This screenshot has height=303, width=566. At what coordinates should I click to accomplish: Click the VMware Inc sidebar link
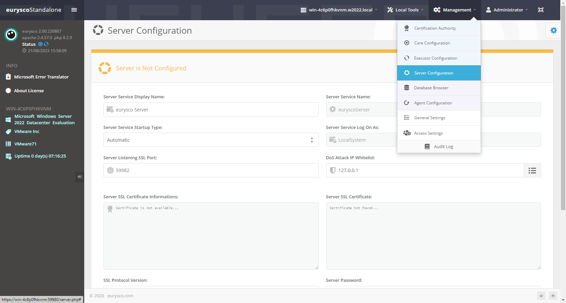[27, 132]
